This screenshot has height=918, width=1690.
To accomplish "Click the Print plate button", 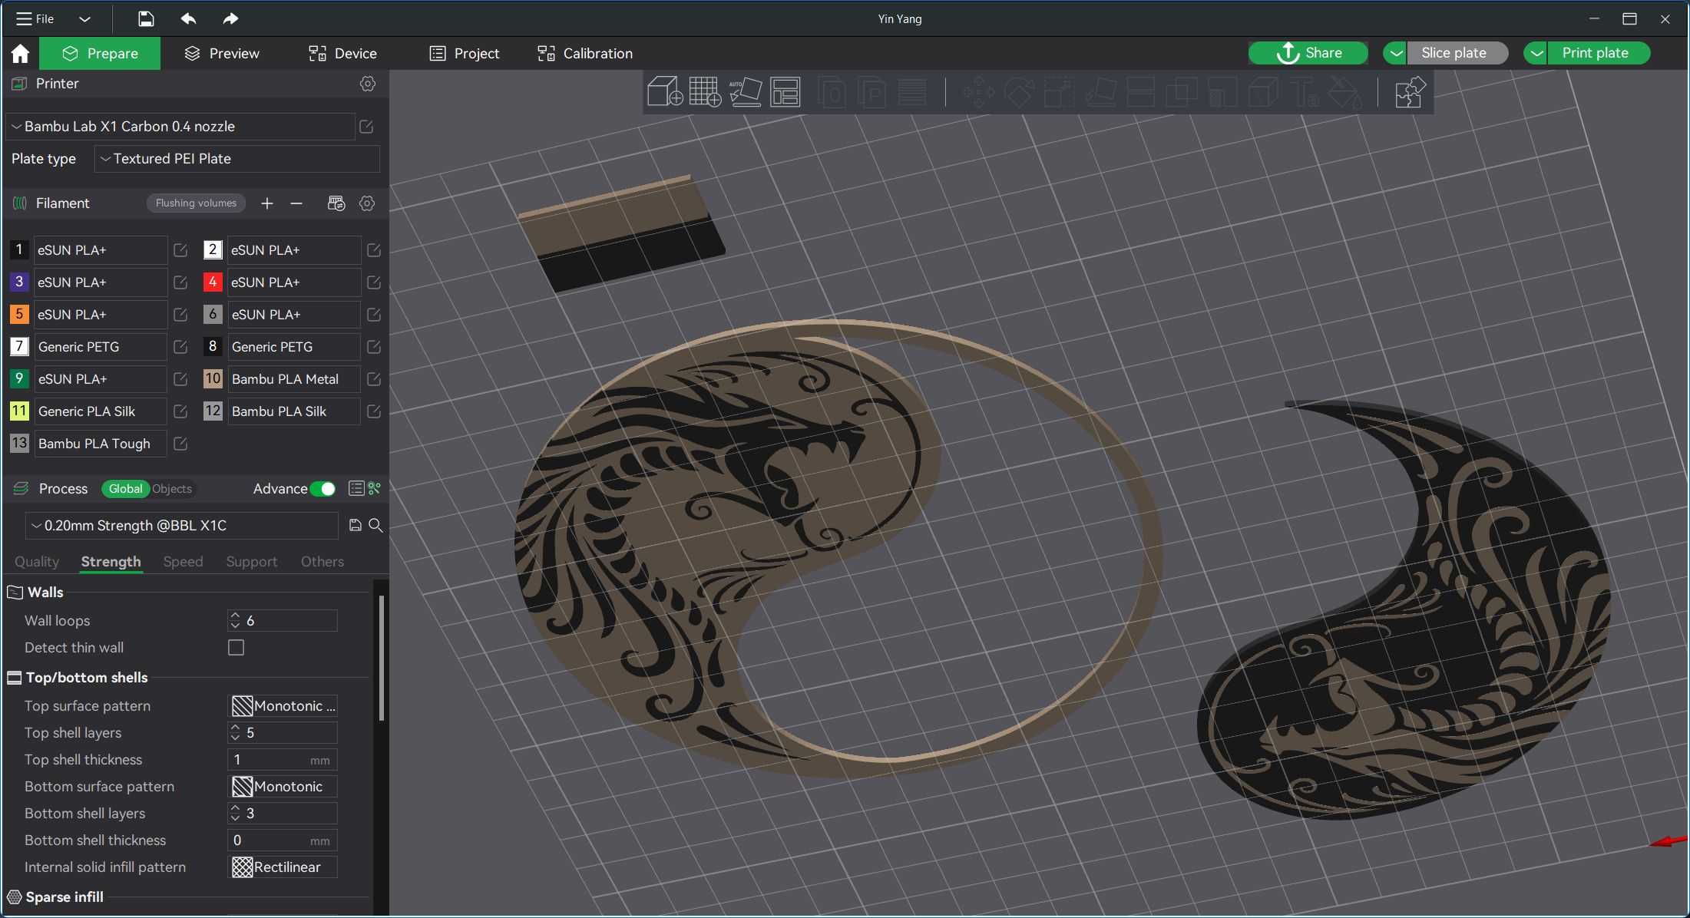I will [x=1599, y=53].
